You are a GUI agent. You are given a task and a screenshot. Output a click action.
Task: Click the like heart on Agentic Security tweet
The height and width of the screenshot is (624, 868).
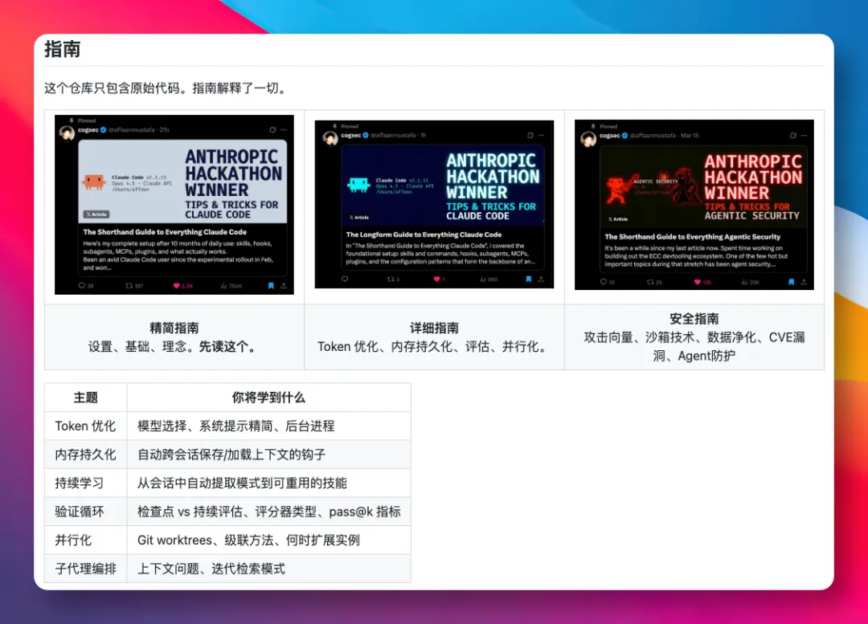(698, 282)
